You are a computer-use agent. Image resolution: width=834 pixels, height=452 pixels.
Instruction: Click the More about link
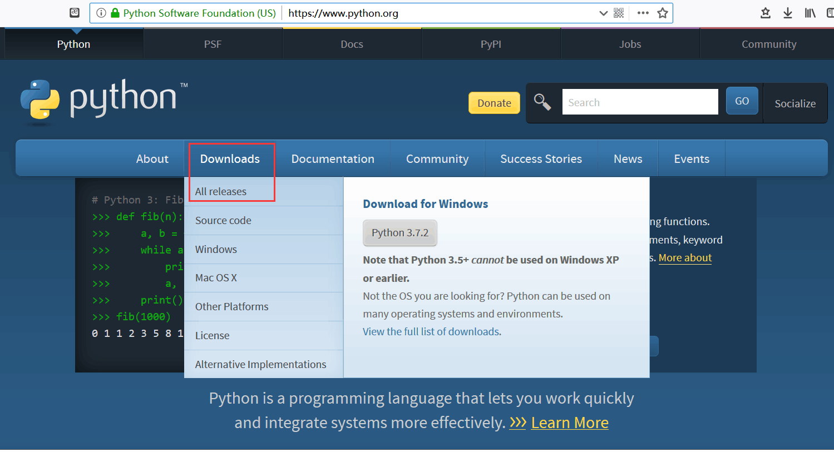click(685, 257)
